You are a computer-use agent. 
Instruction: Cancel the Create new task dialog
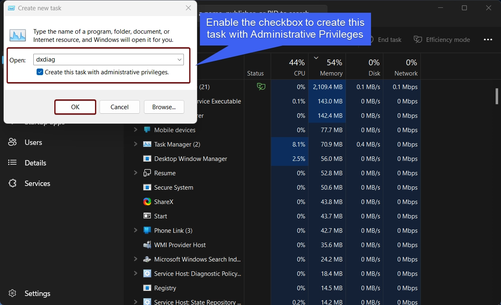pos(120,107)
